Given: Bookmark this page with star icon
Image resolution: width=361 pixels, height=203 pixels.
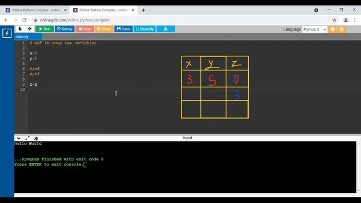Looking at the screenshot, I should 334,20.
